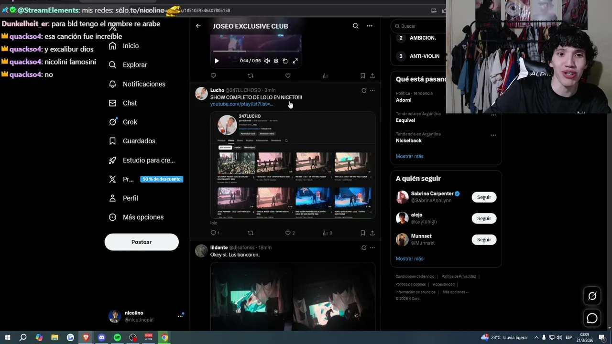612x344 pixels.
Task: Open more options on lildante's post
Action: coord(372,247)
